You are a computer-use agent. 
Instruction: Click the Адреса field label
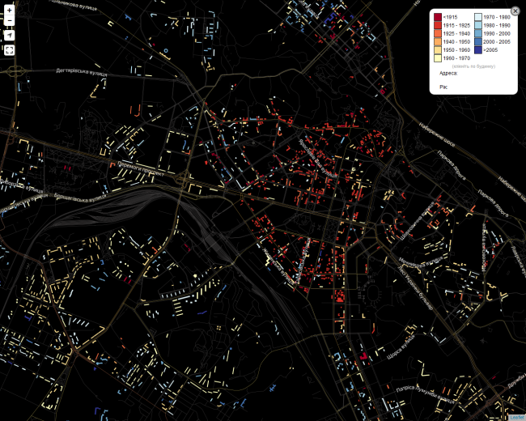coord(448,73)
